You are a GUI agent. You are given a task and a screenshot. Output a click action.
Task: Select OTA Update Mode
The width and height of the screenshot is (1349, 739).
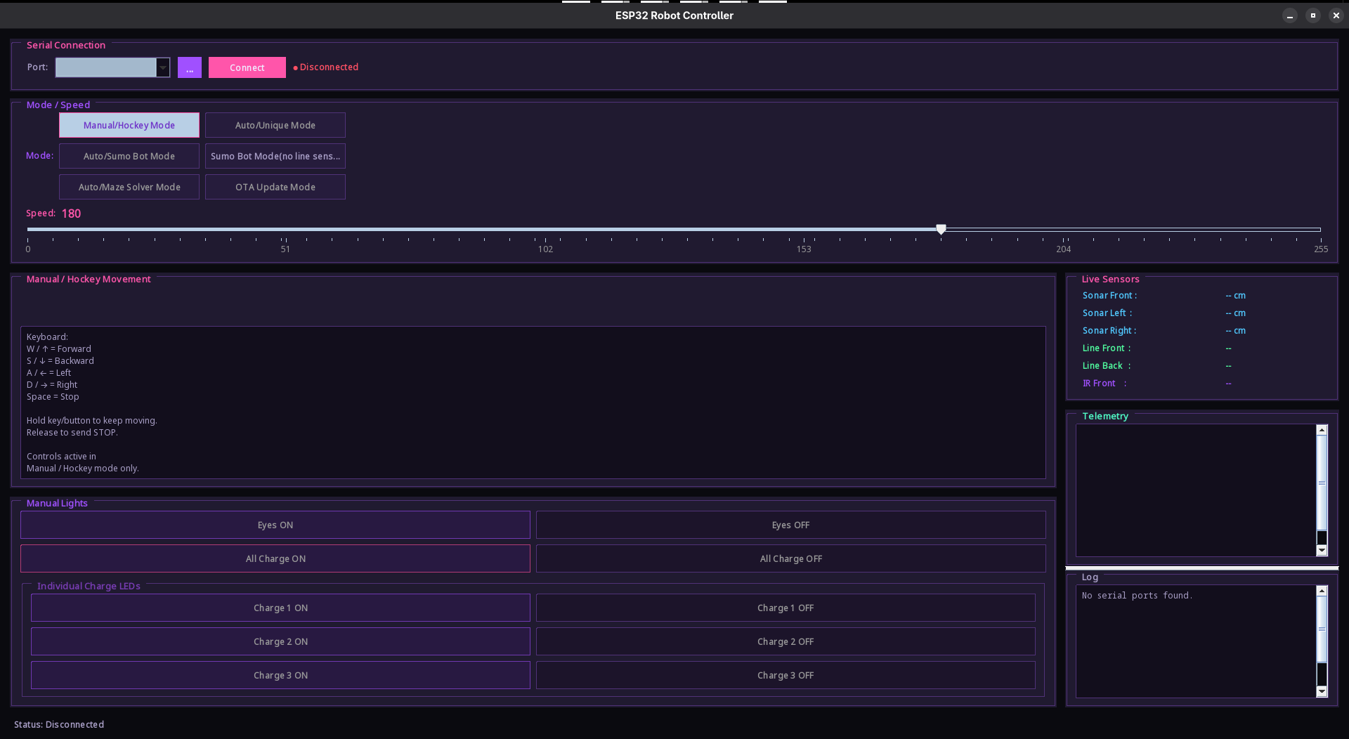coord(275,187)
